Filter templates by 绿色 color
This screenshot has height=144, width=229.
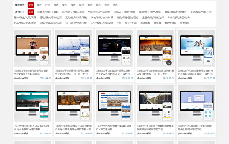point(73,5)
